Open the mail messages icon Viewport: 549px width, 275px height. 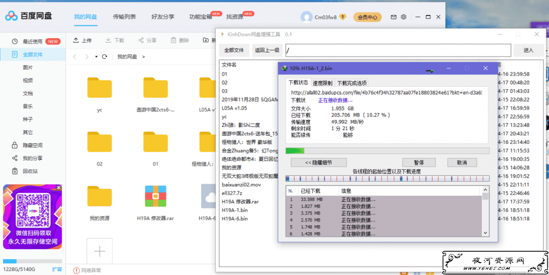click(x=393, y=17)
